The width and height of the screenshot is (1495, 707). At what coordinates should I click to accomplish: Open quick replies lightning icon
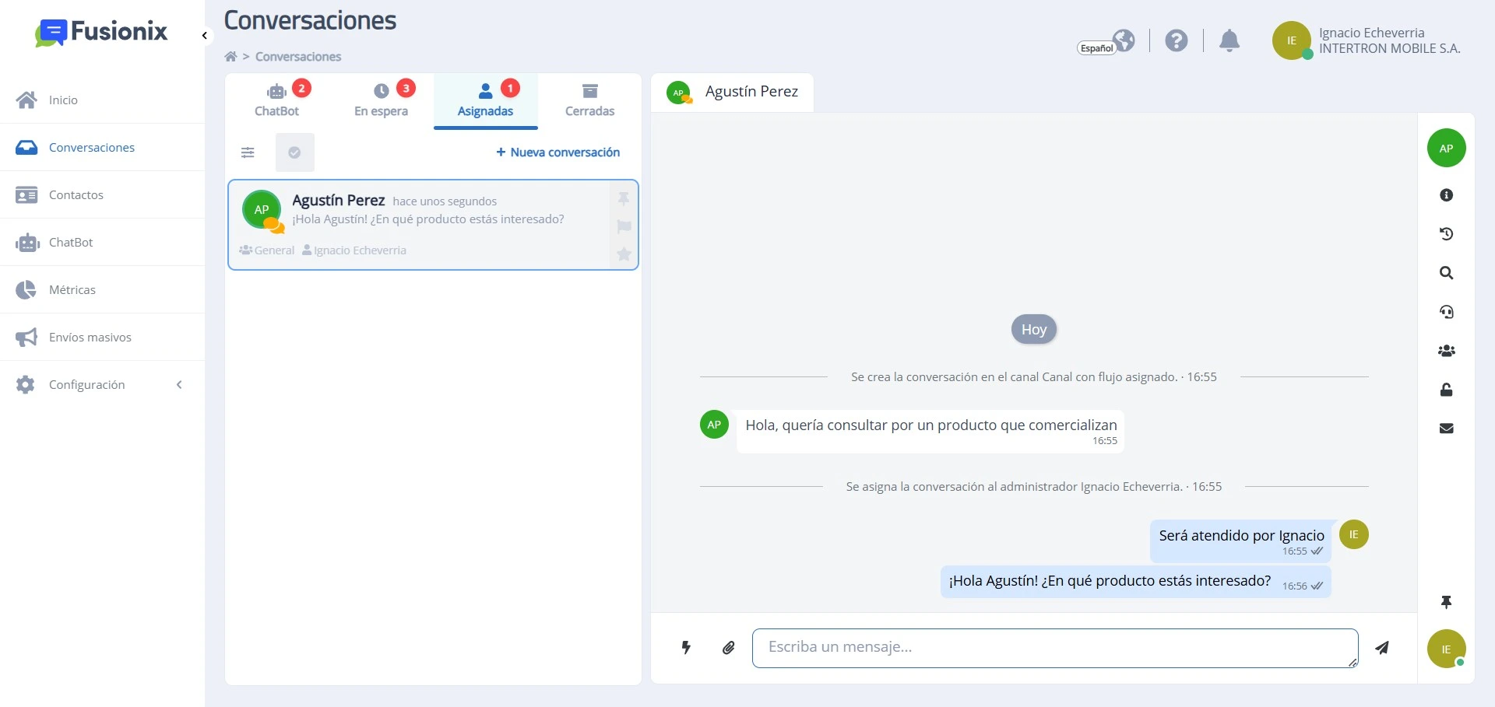tap(686, 647)
